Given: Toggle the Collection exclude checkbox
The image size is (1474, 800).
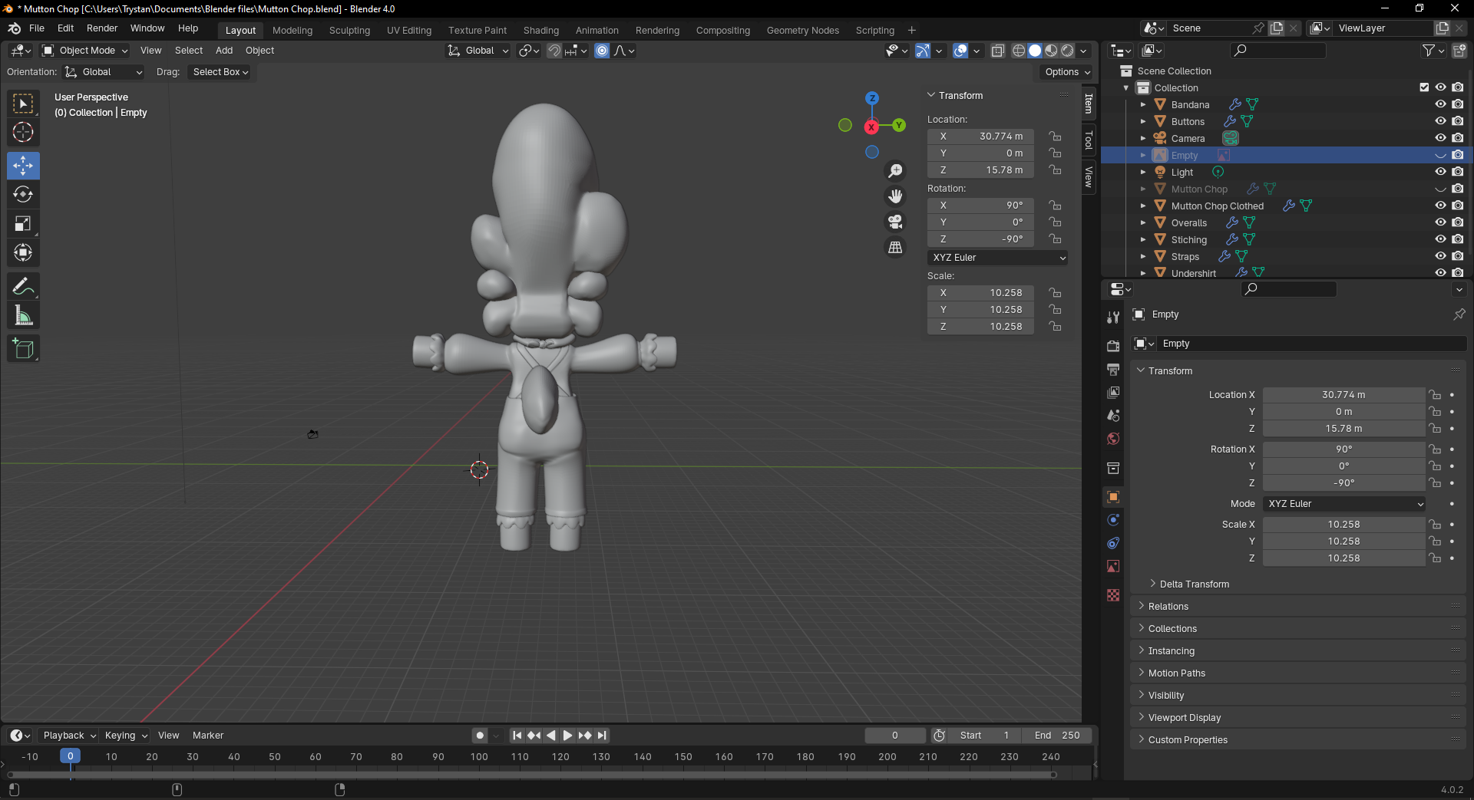Looking at the screenshot, I should [x=1424, y=87].
